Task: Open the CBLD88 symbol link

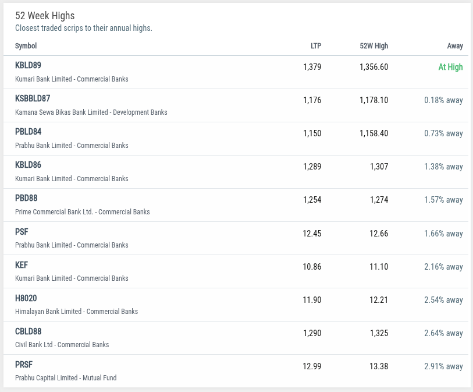Action: tap(28, 331)
